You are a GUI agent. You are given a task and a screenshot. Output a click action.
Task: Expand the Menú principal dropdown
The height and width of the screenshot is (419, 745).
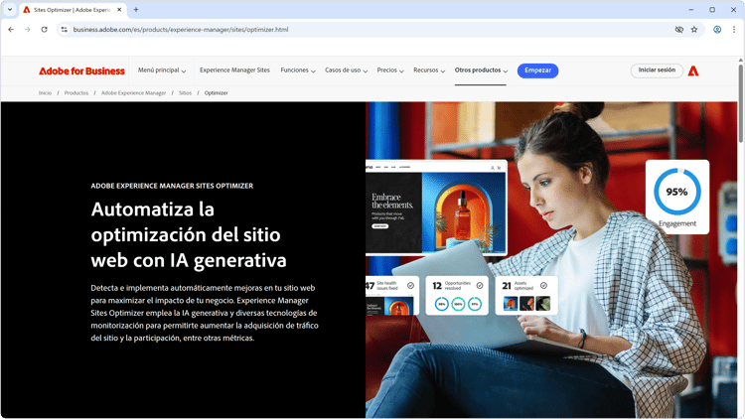click(x=162, y=70)
